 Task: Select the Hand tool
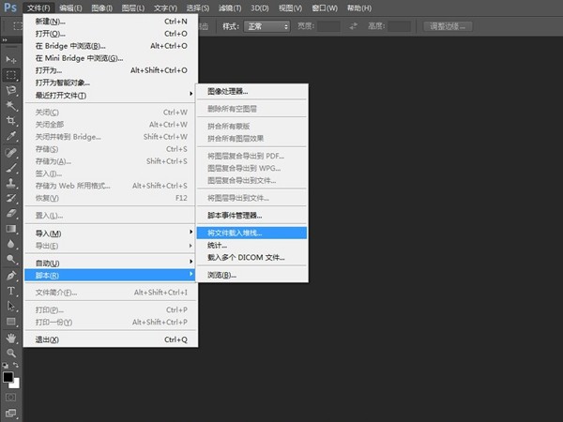[x=10, y=338]
